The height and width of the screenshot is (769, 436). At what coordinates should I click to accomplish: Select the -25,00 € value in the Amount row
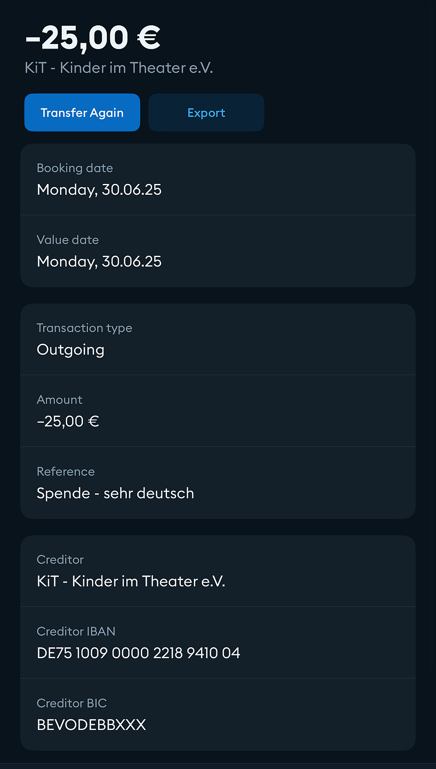[68, 421]
